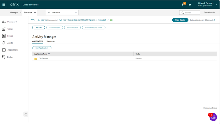Open Probes label in sidebar

[x=10, y=57]
